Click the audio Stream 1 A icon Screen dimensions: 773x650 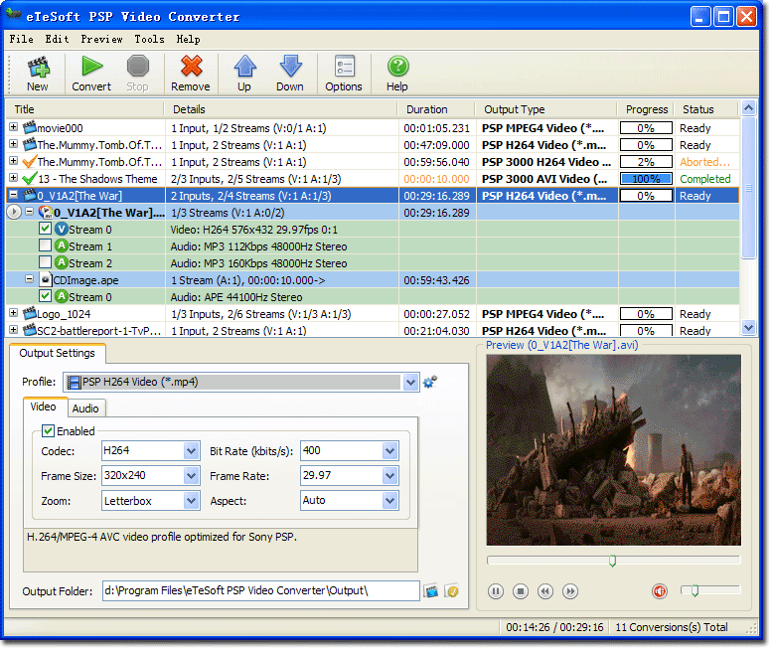(x=62, y=246)
